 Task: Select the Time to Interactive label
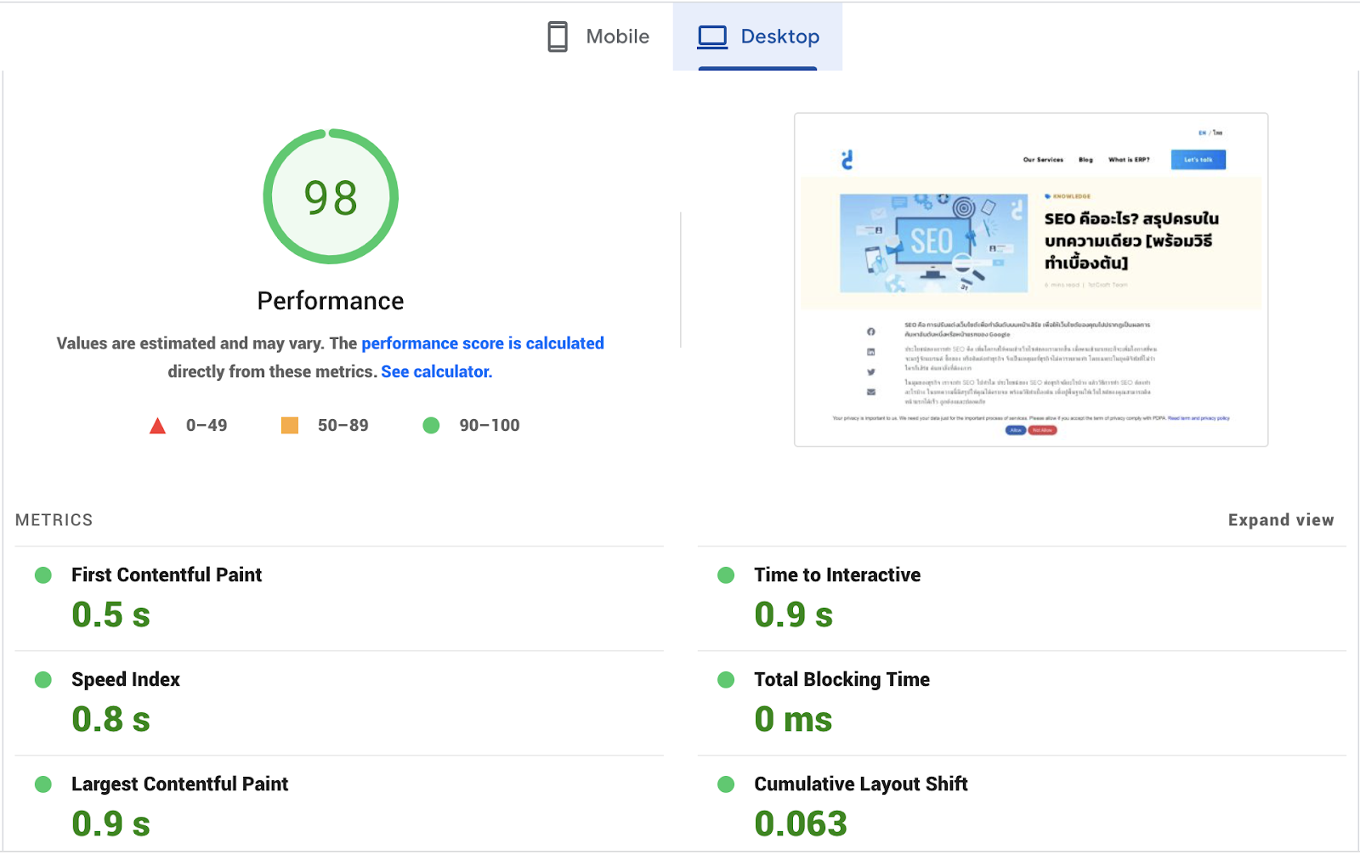(x=837, y=575)
